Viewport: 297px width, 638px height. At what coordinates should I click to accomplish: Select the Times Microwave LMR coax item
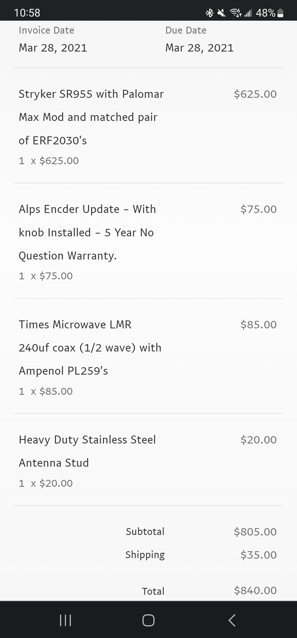tap(90, 348)
